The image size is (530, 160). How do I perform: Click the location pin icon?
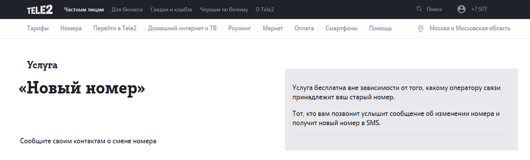coord(420,29)
